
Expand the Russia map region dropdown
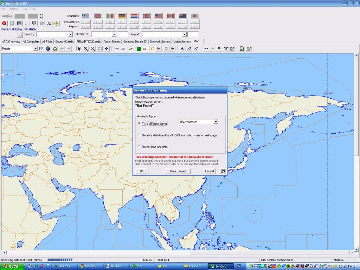pos(35,49)
